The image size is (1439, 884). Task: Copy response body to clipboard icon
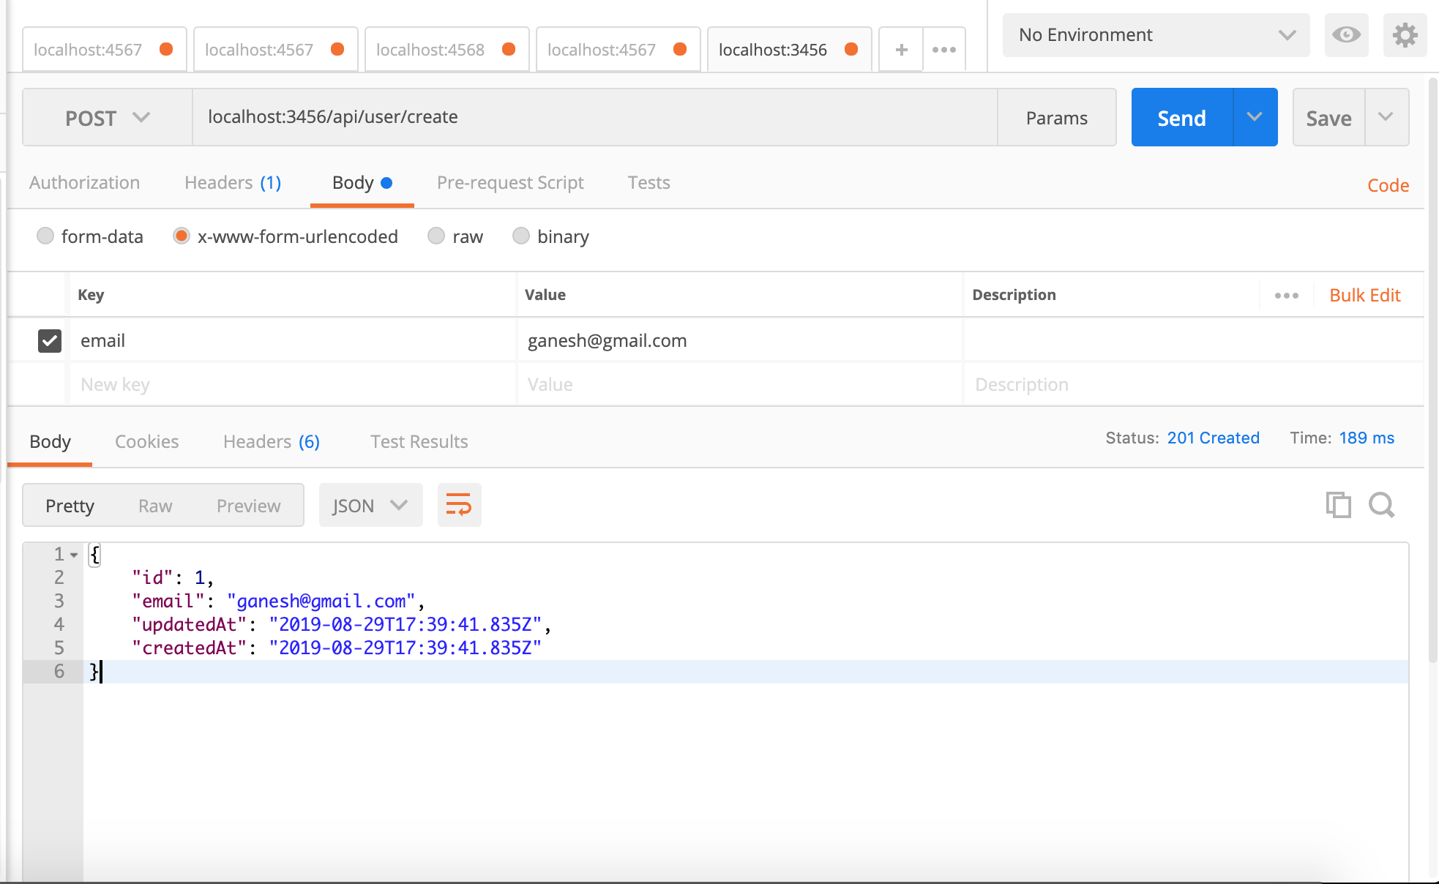coord(1338,505)
